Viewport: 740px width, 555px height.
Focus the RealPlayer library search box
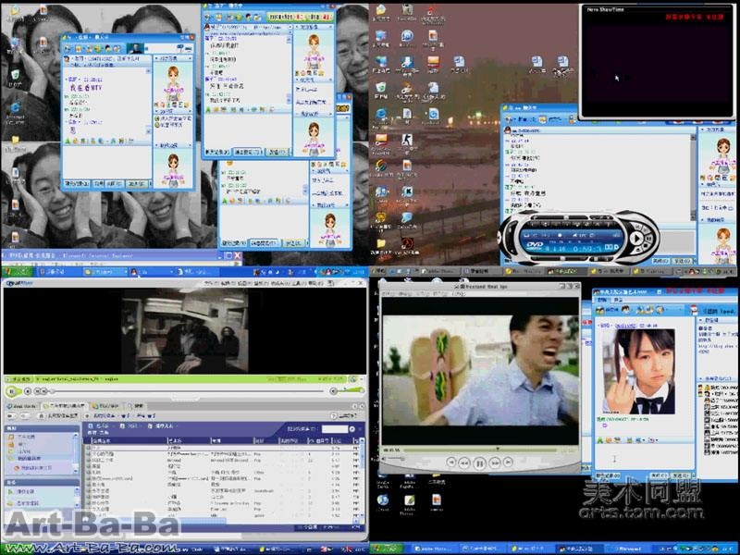(335, 429)
